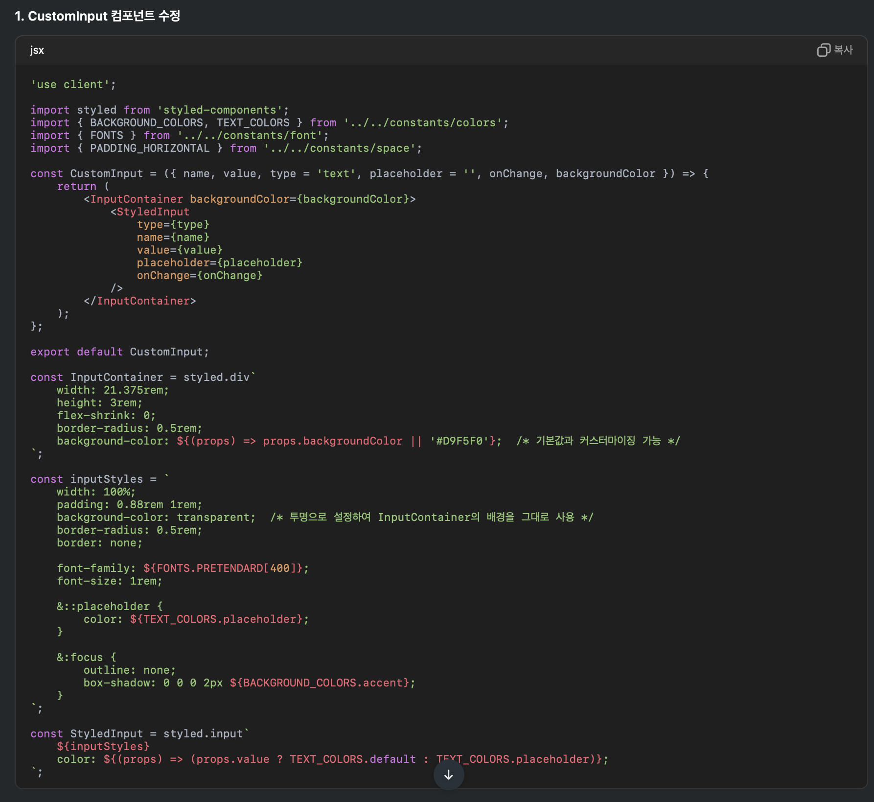
Task: Click the 'border: none;' line
Action: tap(100, 543)
